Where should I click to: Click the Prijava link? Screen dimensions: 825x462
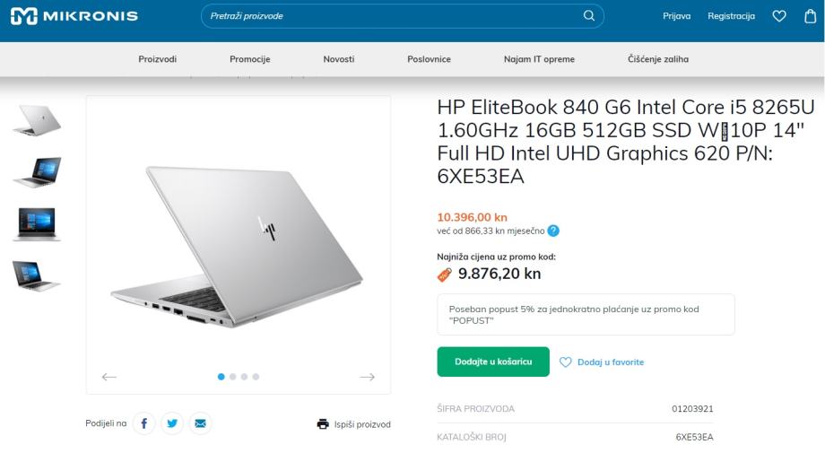(x=677, y=16)
